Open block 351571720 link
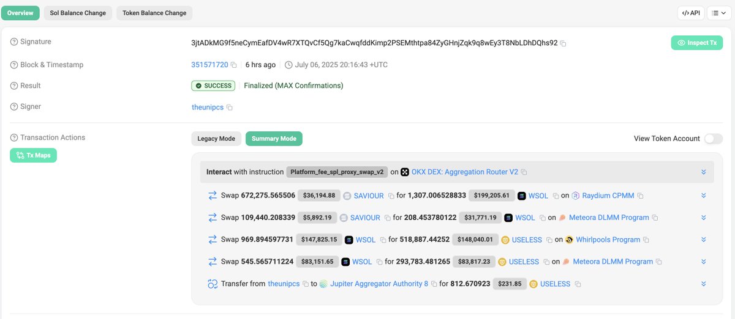 tap(209, 65)
